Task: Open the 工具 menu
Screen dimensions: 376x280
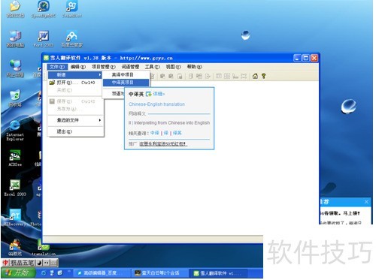Action: (152, 67)
